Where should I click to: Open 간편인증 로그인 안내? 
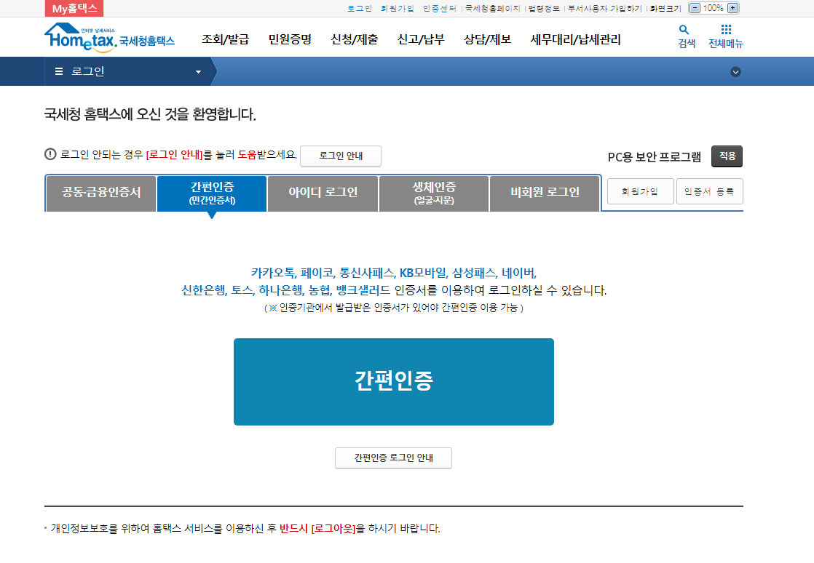click(x=393, y=458)
